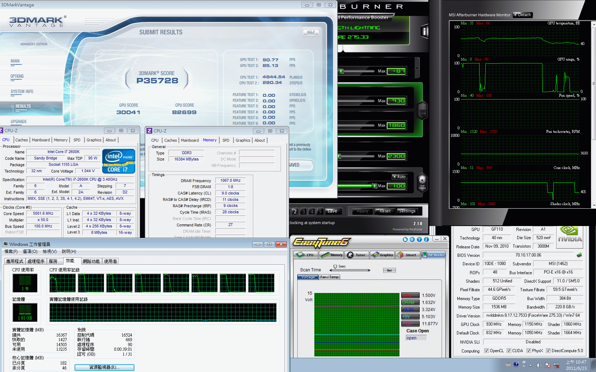Show hidden tray icons arrow
Screen dimensions: 596x372
(531, 365)
